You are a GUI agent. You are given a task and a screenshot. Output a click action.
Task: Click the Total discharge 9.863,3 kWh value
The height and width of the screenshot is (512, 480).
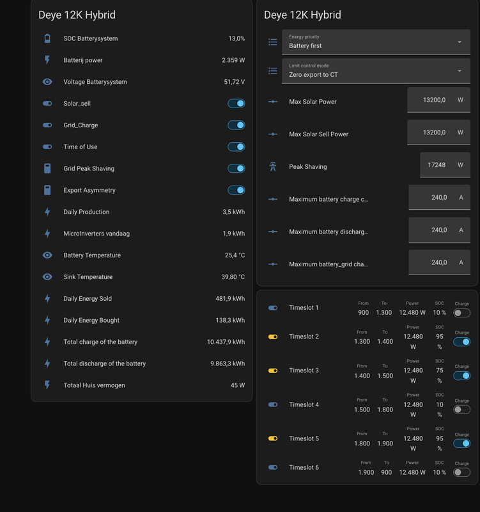(x=228, y=364)
